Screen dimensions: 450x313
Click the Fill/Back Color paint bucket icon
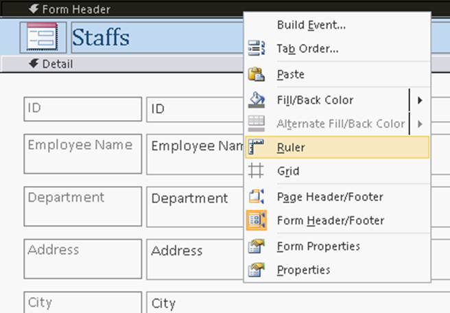pyautogui.click(x=256, y=100)
